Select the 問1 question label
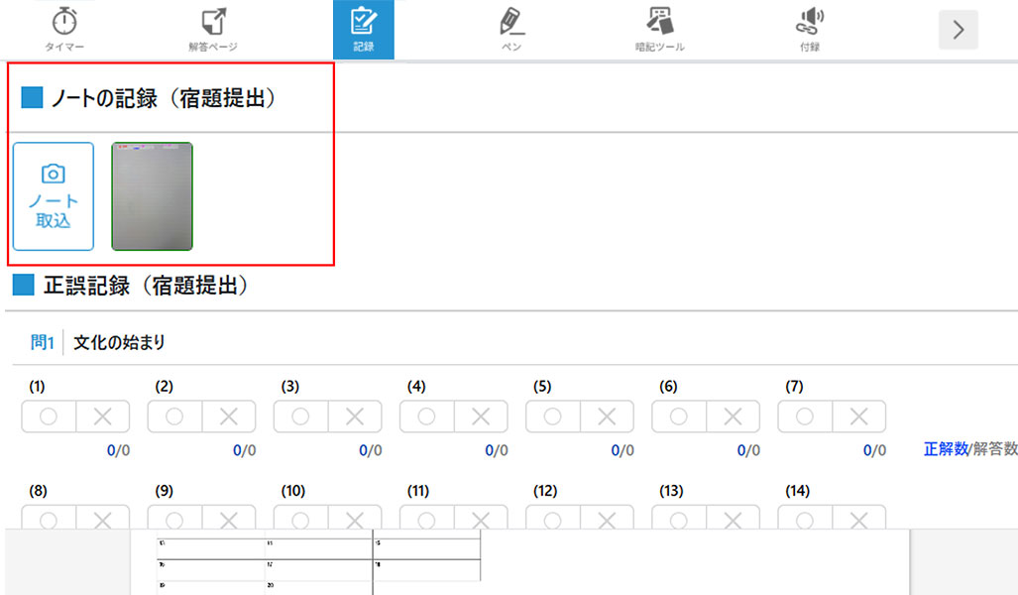 [42, 343]
